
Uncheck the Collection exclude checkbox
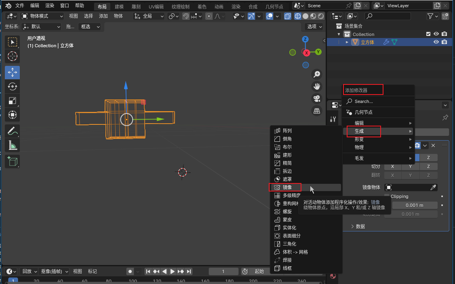click(428, 34)
